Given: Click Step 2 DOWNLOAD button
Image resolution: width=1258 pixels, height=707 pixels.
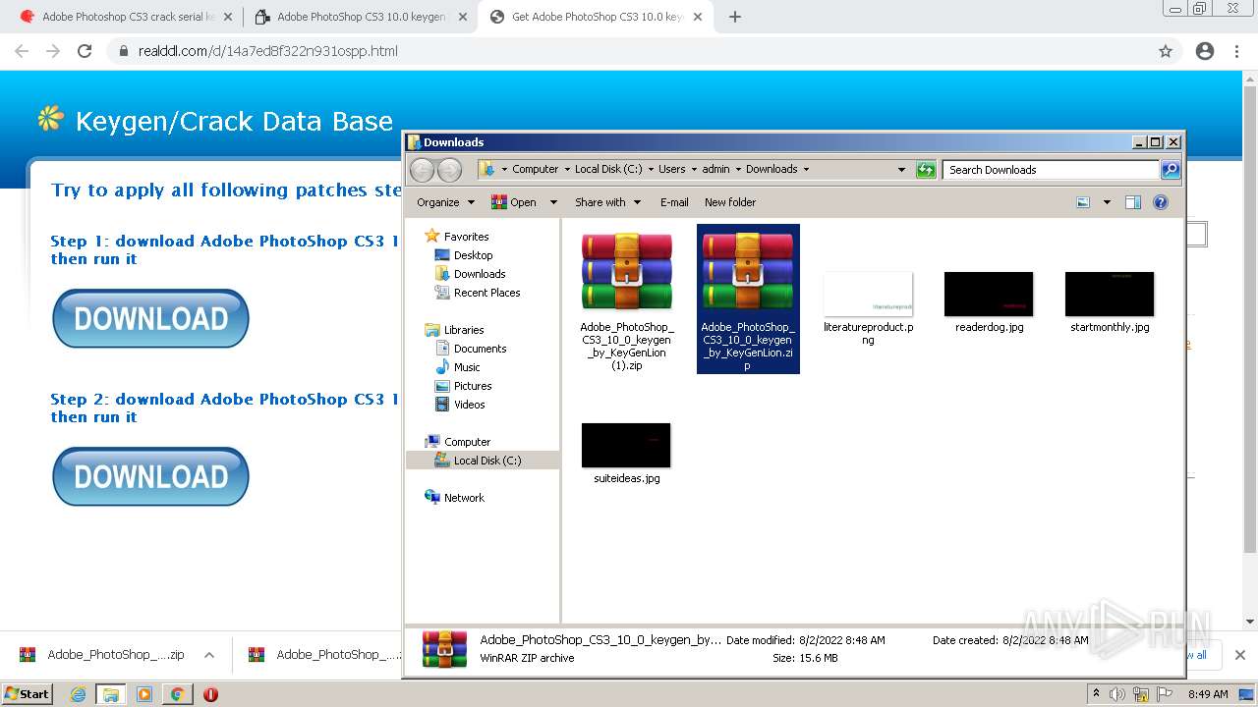Looking at the screenshot, I should tap(150, 476).
